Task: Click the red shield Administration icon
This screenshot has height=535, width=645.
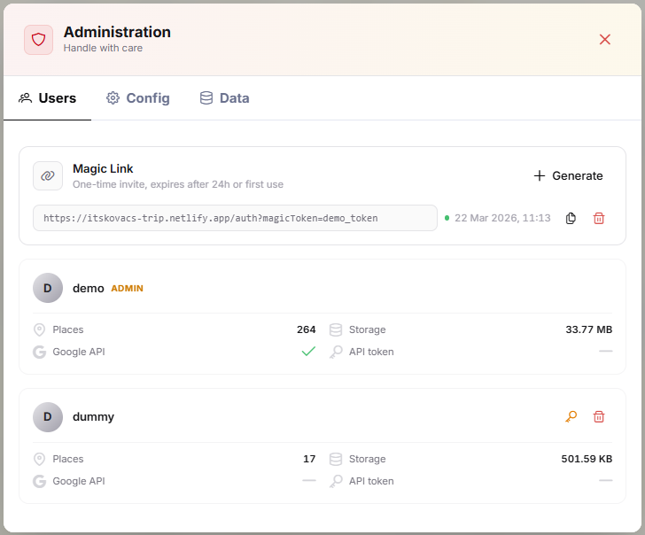Action: (x=38, y=40)
